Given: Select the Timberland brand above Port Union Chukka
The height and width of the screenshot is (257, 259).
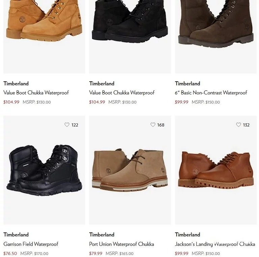Looking at the screenshot, I should pyautogui.click(x=102, y=234).
